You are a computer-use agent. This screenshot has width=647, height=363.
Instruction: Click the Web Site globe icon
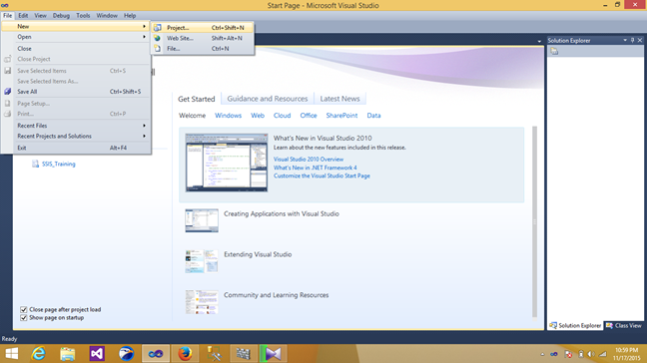[x=157, y=38]
